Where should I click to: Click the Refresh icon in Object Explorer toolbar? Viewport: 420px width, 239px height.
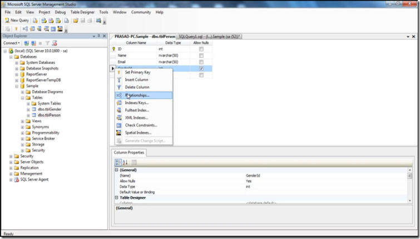(x=55, y=43)
